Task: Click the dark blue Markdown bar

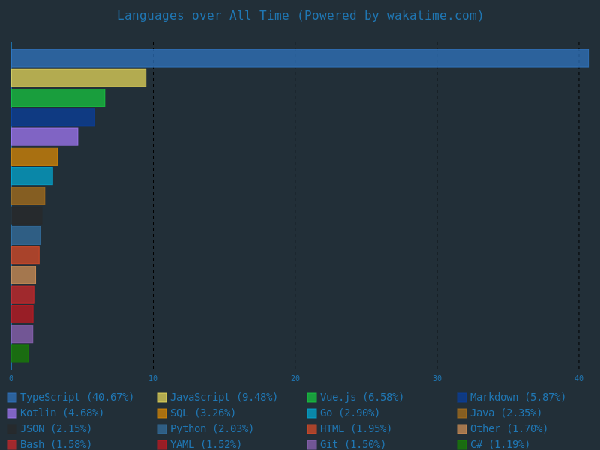Action: pyautogui.click(x=53, y=117)
